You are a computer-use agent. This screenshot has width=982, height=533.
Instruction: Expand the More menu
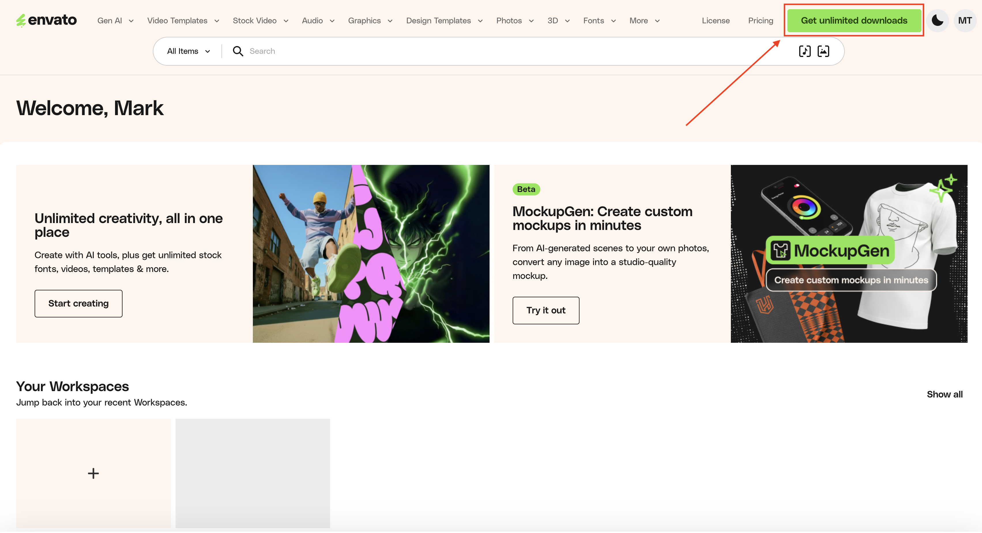(x=644, y=20)
